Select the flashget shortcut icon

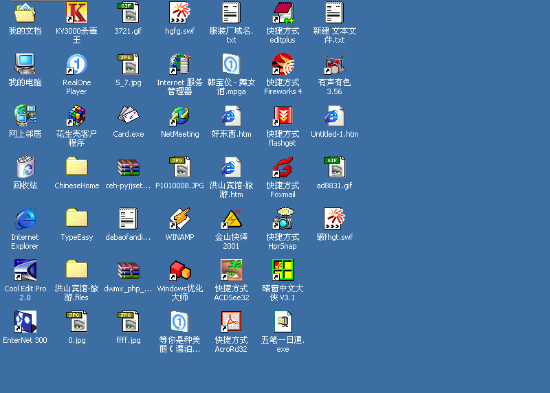[x=283, y=116]
